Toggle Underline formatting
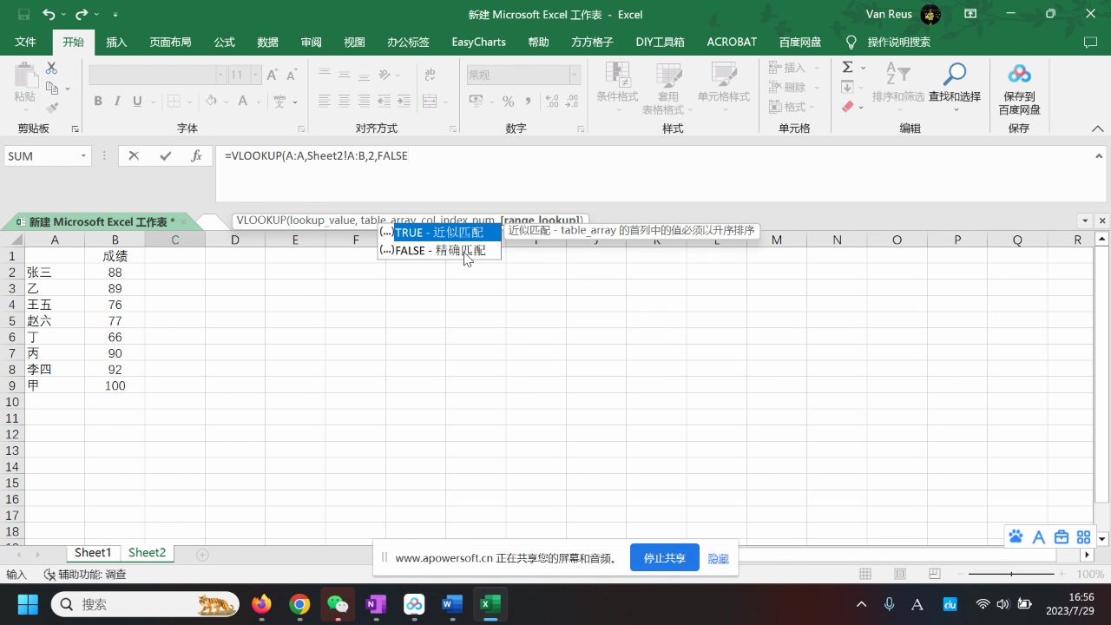 (137, 102)
